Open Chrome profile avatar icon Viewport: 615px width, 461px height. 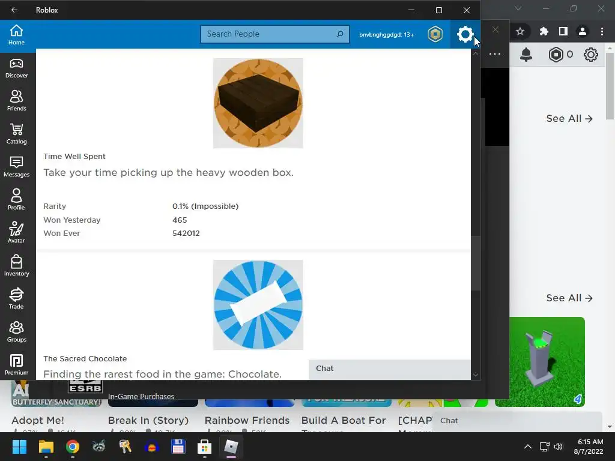(583, 31)
